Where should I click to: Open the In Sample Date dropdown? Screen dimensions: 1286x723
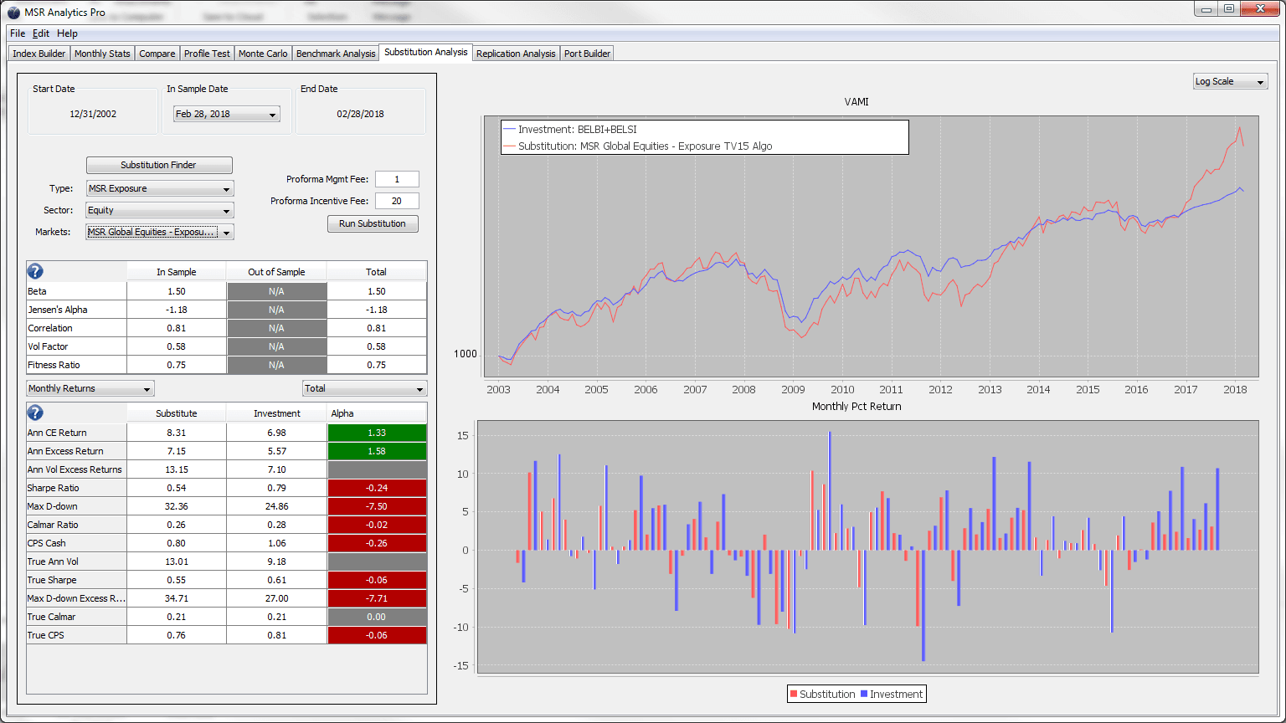click(x=227, y=115)
